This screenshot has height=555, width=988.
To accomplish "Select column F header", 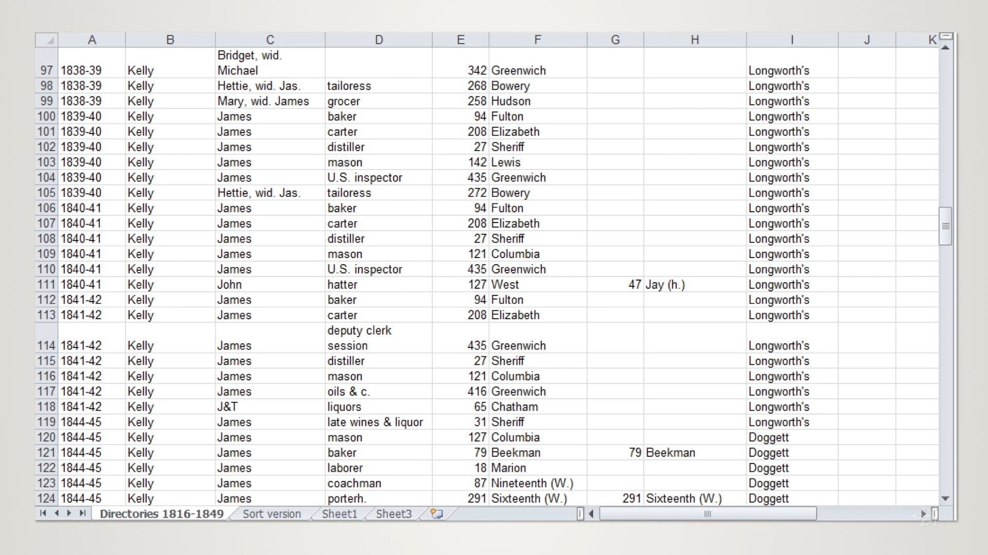I will pos(537,39).
